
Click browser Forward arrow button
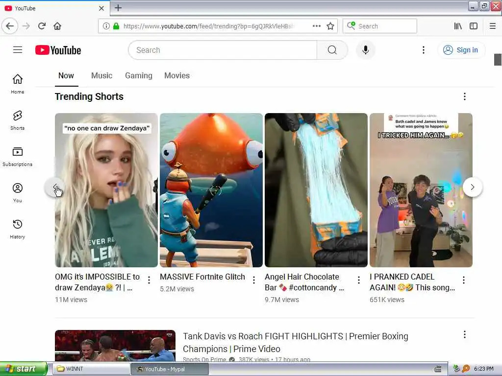26,26
